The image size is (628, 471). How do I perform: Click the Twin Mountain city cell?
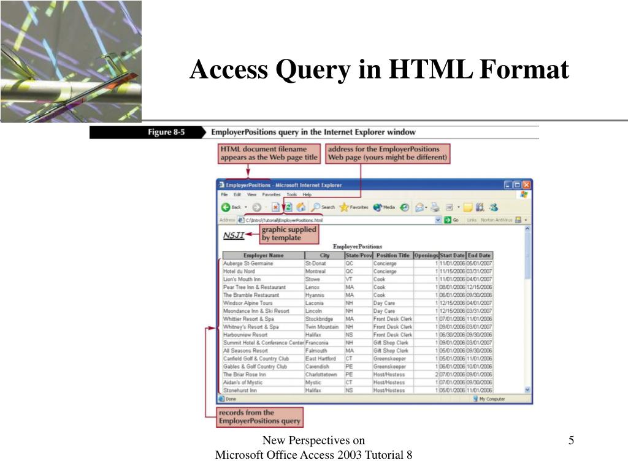click(x=324, y=327)
